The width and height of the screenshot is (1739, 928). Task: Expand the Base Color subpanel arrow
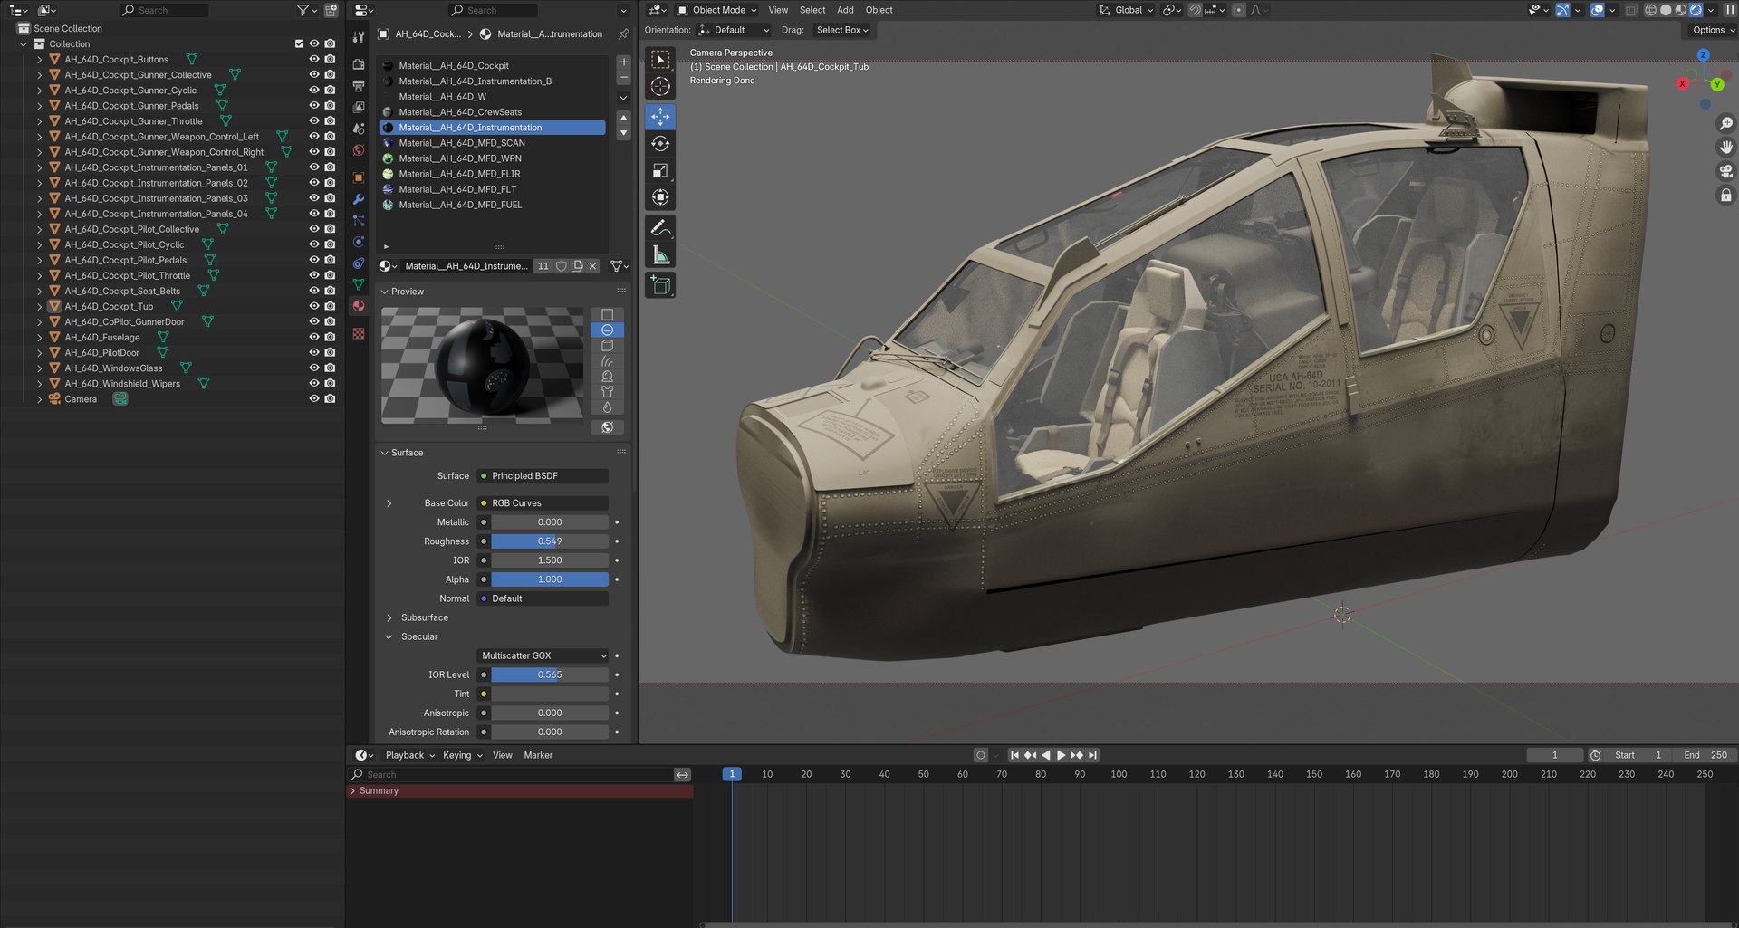click(389, 503)
